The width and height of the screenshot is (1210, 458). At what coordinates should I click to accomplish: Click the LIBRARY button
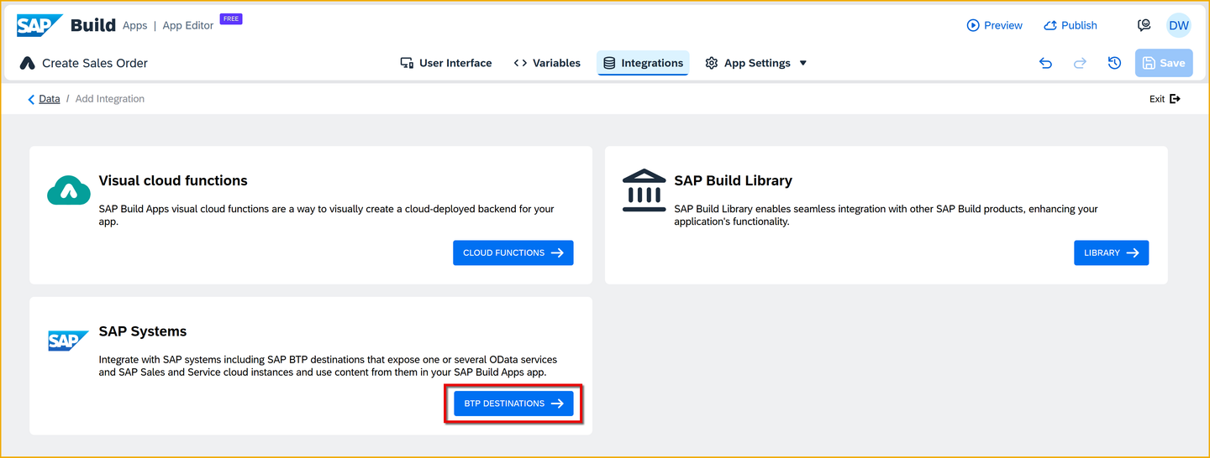click(x=1111, y=252)
